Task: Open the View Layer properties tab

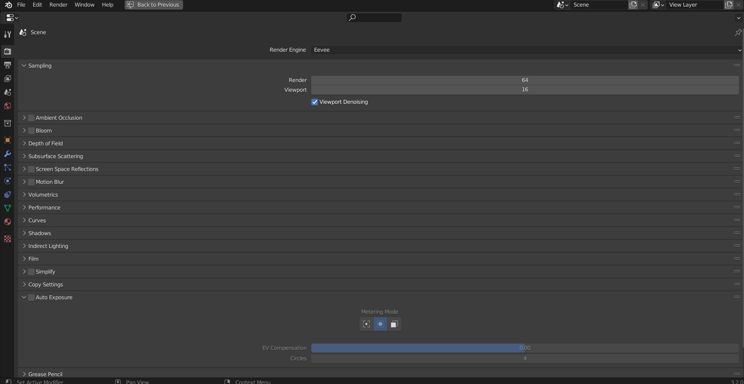Action: coord(7,79)
